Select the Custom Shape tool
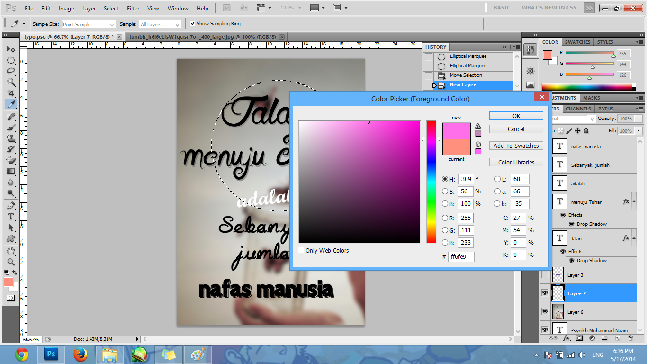This screenshot has height=364, width=647. (10, 238)
